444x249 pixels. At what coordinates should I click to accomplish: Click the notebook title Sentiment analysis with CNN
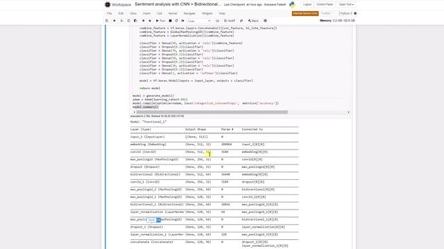click(x=178, y=5)
